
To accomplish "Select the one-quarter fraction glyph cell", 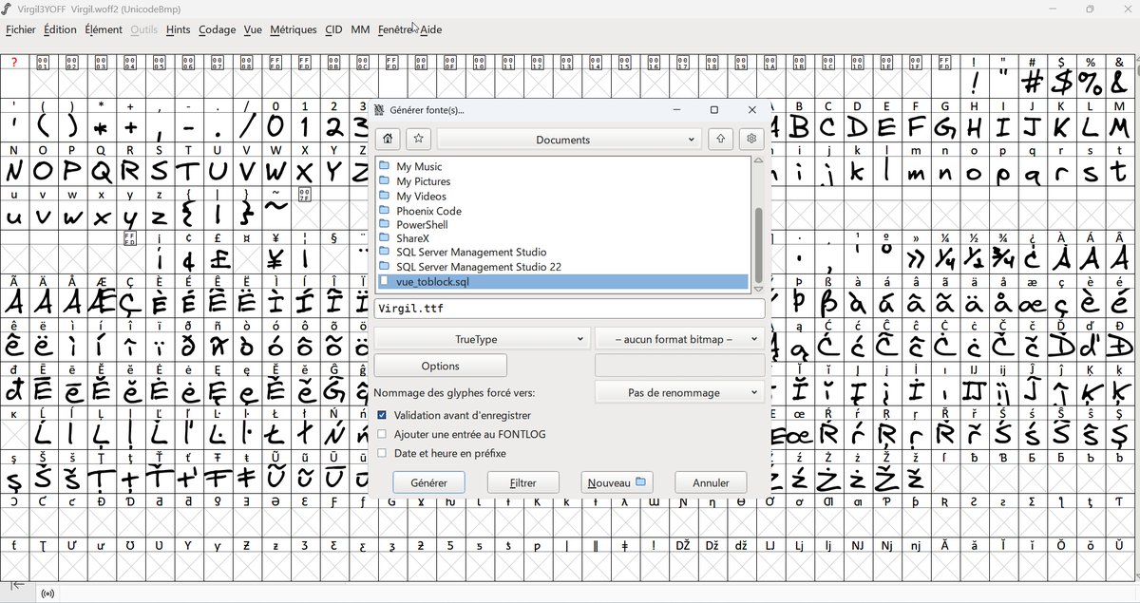I will pyautogui.click(x=945, y=258).
